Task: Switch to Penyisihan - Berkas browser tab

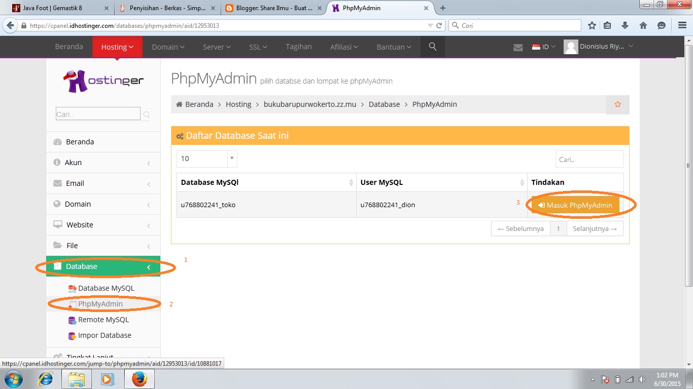Action: point(166,8)
